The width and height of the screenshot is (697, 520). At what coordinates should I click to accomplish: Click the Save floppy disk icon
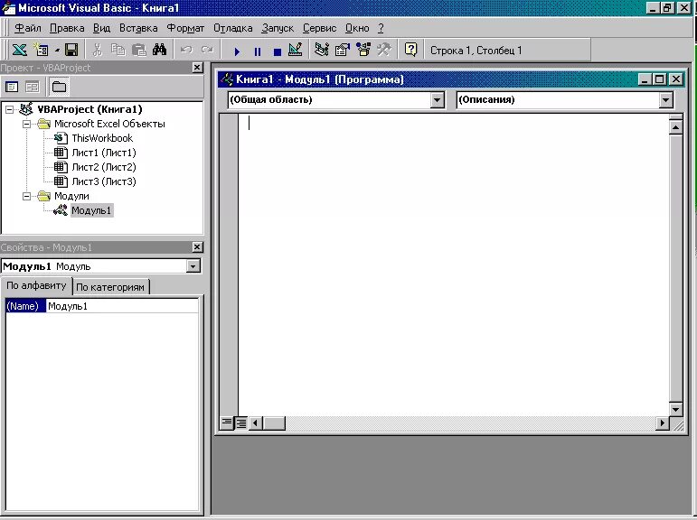(71, 50)
